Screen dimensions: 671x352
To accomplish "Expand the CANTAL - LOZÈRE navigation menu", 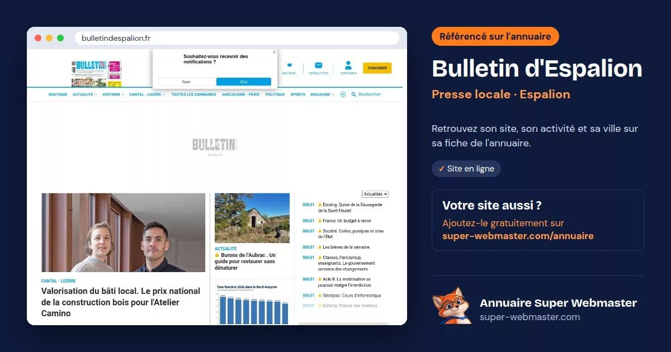I will (x=147, y=94).
